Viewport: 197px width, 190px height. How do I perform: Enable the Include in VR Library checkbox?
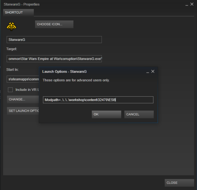pos(10,90)
